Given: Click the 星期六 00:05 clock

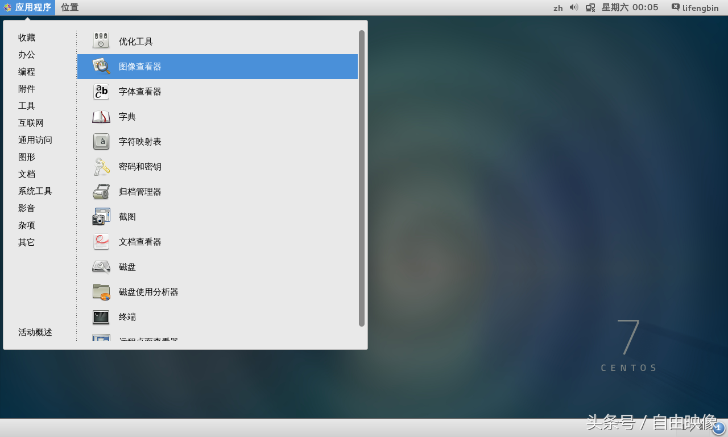Looking at the screenshot, I should coord(630,7).
